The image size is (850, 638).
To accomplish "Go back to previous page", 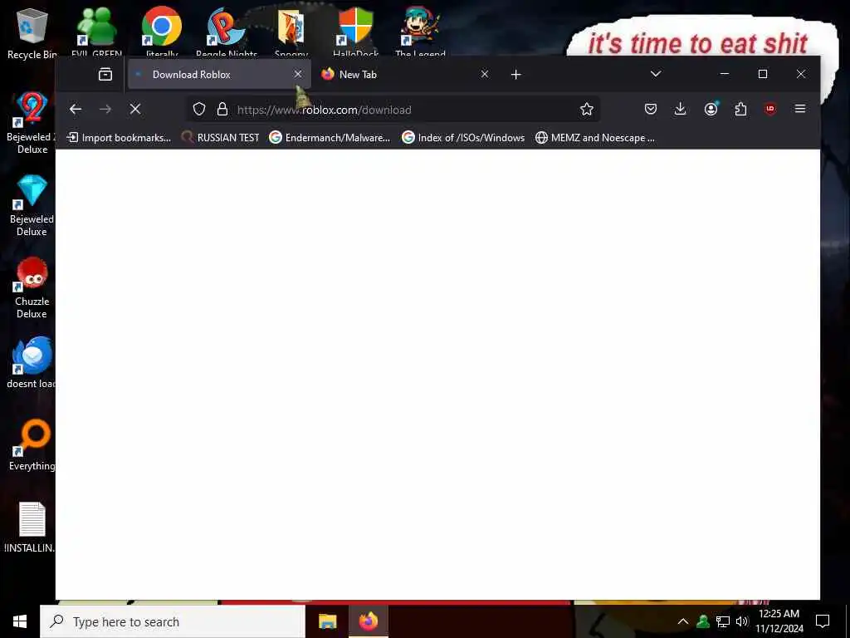I will (76, 109).
